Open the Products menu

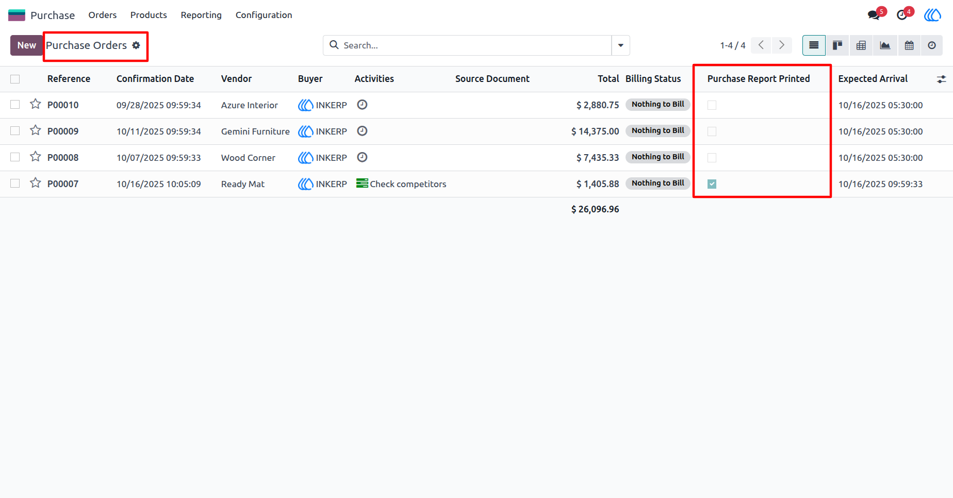click(149, 15)
